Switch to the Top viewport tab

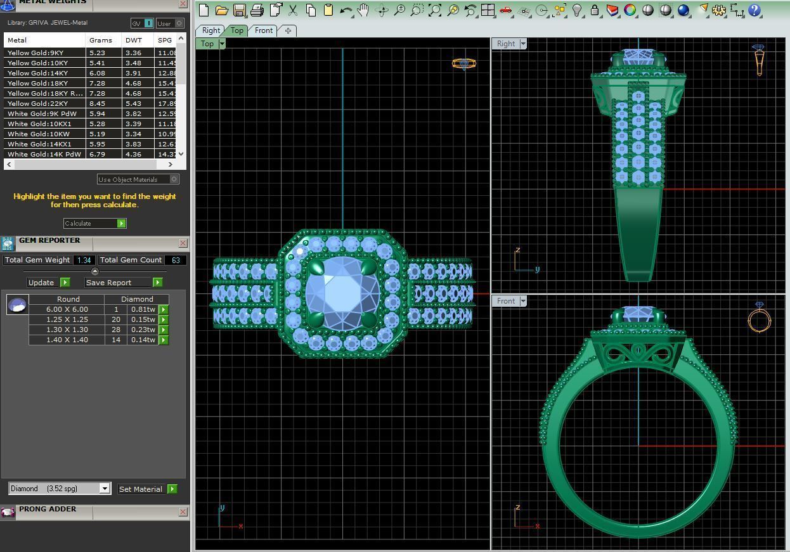tap(236, 30)
